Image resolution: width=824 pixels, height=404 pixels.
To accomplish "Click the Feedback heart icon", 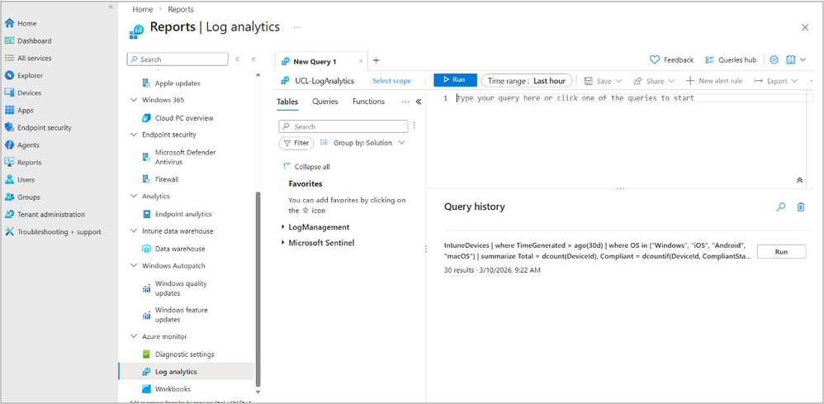I will tap(655, 60).
